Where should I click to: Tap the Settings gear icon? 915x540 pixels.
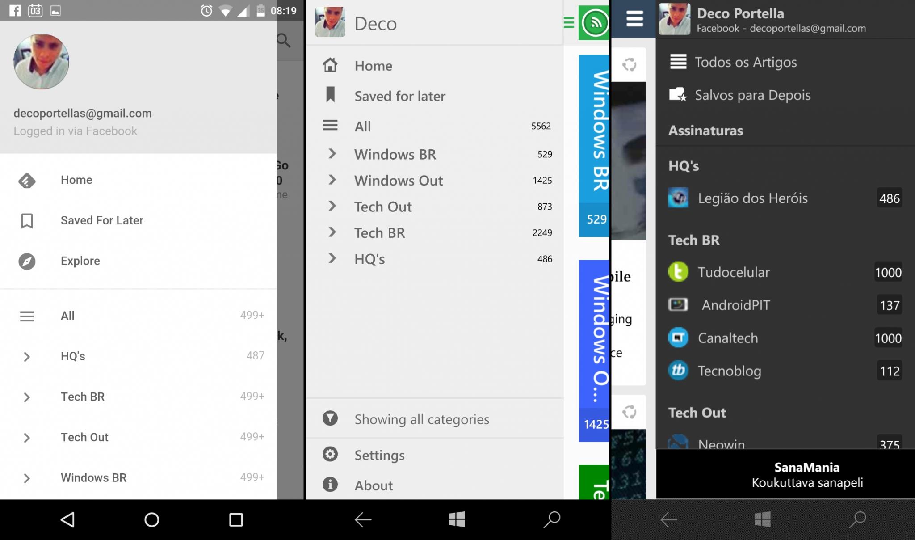[x=330, y=455]
